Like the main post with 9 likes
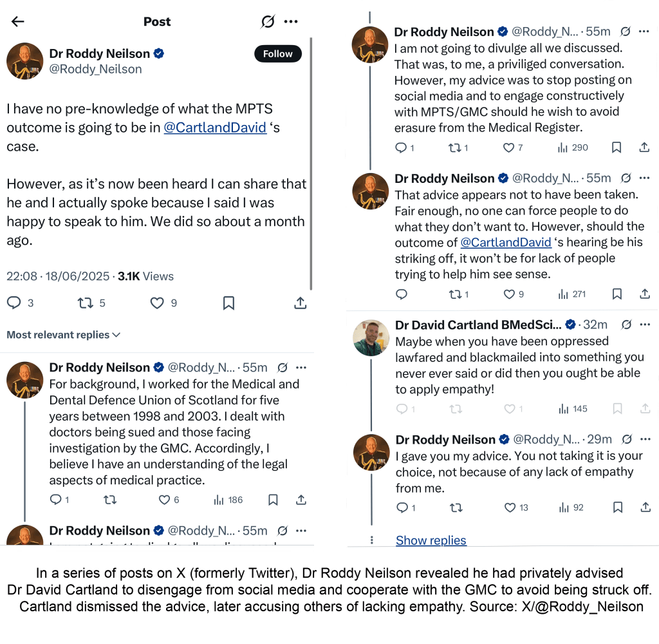The height and width of the screenshot is (644, 659). (x=157, y=303)
